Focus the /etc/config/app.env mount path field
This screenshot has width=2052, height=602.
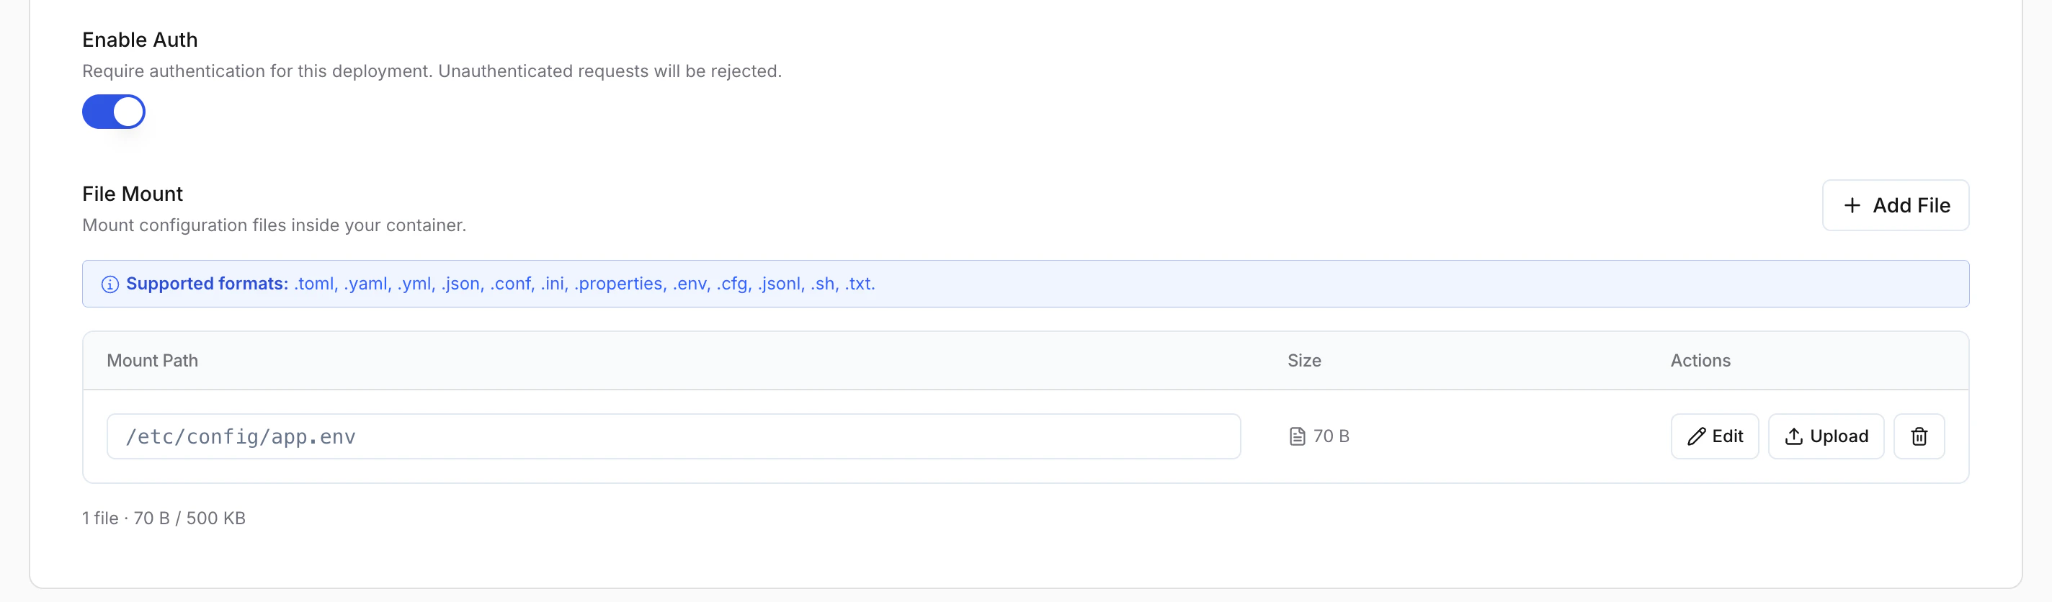(x=673, y=436)
